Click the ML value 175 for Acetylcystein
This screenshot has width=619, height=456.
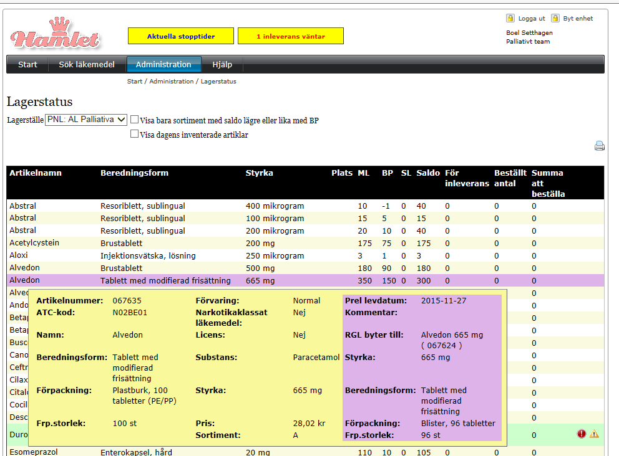[364, 243]
